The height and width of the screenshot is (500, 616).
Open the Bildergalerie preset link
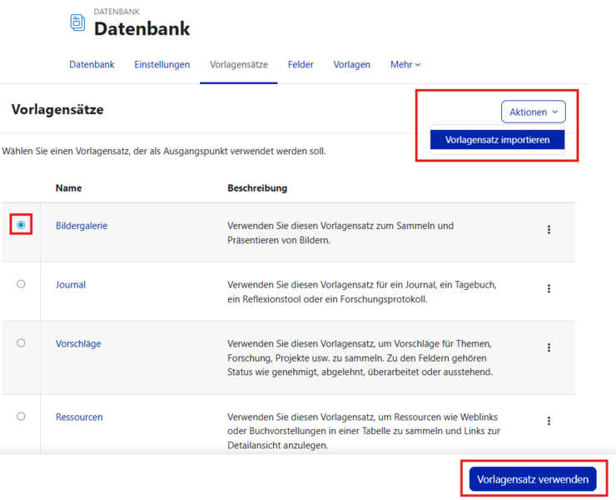[x=82, y=226]
